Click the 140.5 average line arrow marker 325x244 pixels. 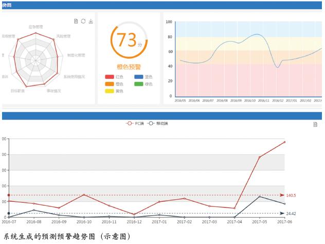(x=282, y=195)
